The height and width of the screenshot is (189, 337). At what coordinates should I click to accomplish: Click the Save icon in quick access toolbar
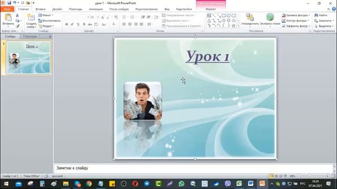tap(9, 3)
